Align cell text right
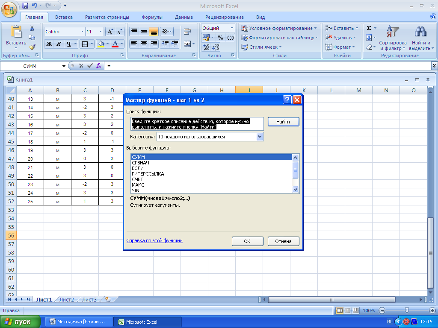438x328 pixels. pyautogui.click(x=154, y=44)
